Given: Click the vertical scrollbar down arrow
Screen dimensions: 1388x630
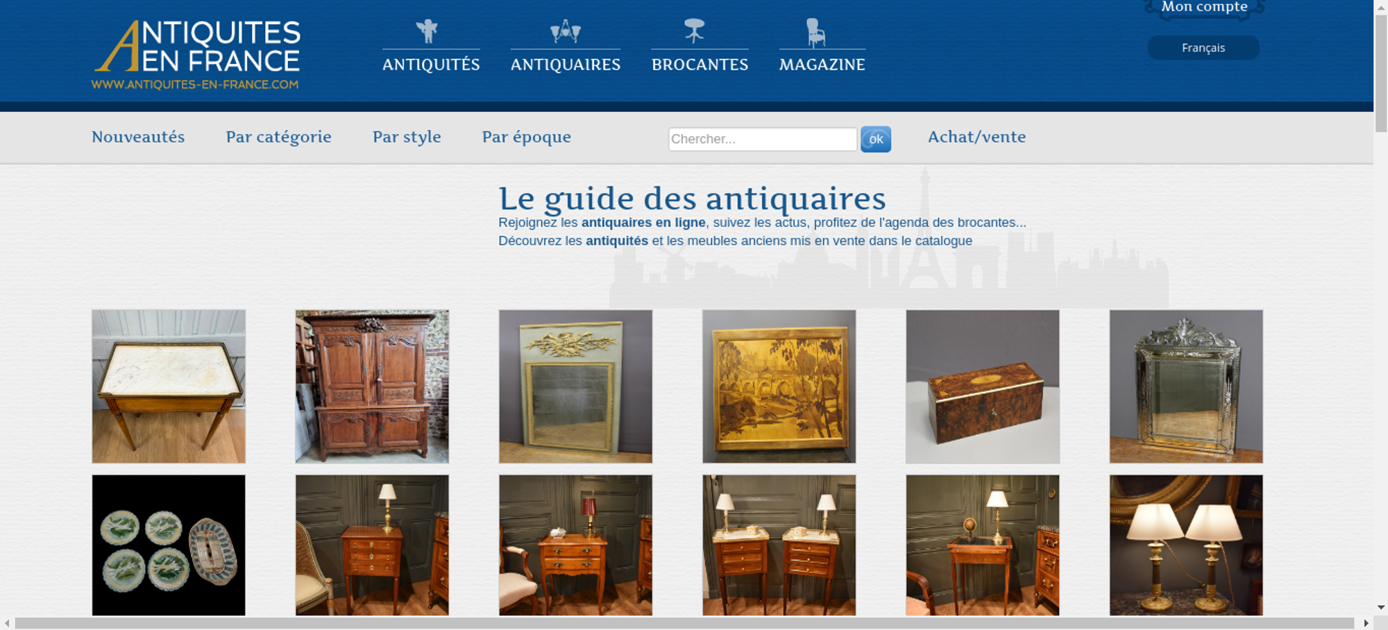Looking at the screenshot, I should (x=1381, y=607).
